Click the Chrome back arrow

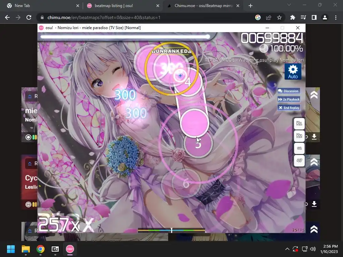pos(7,17)
